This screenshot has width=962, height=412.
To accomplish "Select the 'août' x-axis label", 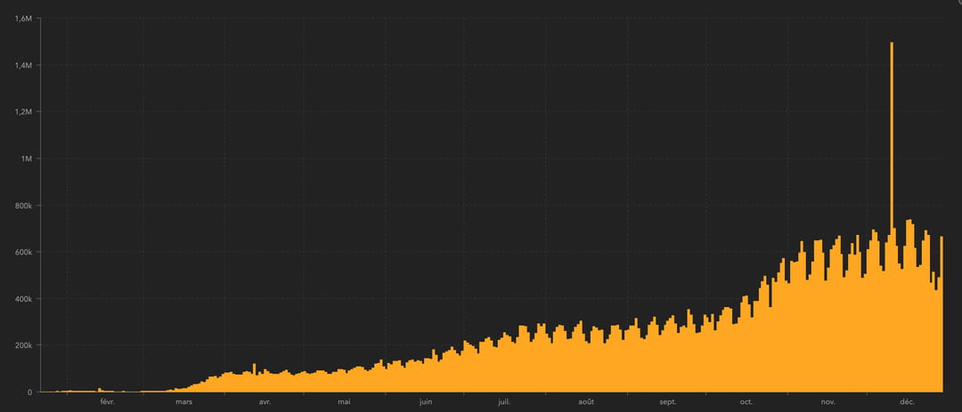I will tap(585, 402).
